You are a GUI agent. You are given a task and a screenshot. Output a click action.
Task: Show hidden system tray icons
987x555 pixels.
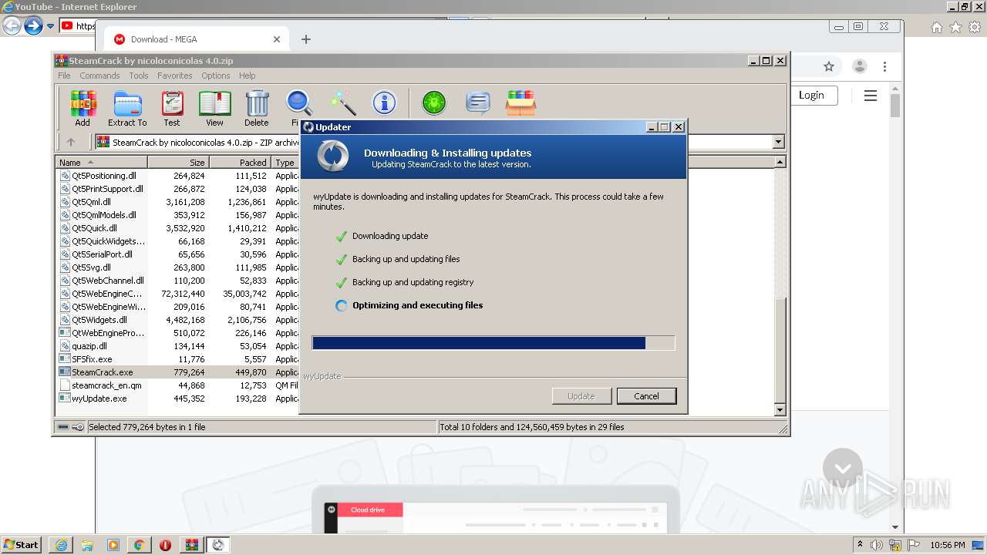(860, 544)
